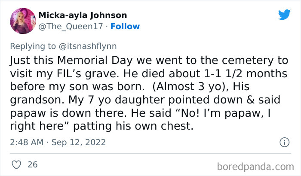Like the tweet with the heart icon
Screen dimensions: 301x176
[x=16, y=164]
